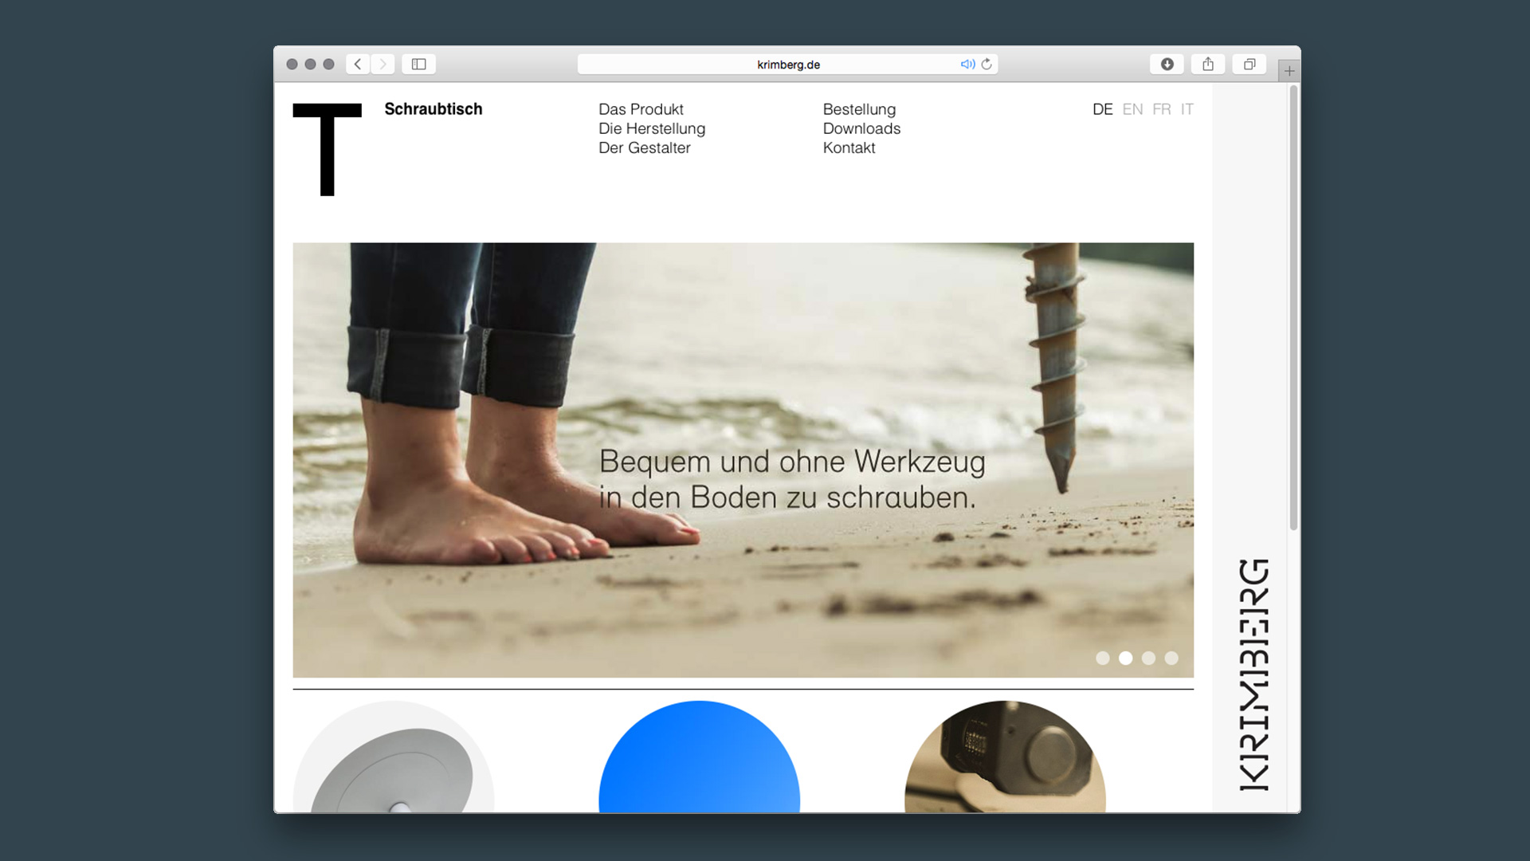Select the DE language option
Screen dimensions: 1530x861
[x=1102, y=109]
